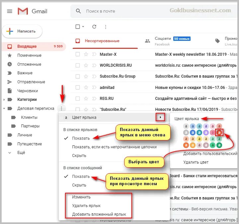Star the Master-X email
Image resolution: width=239 pixels, height=224 pixels.
coord(86,54)
